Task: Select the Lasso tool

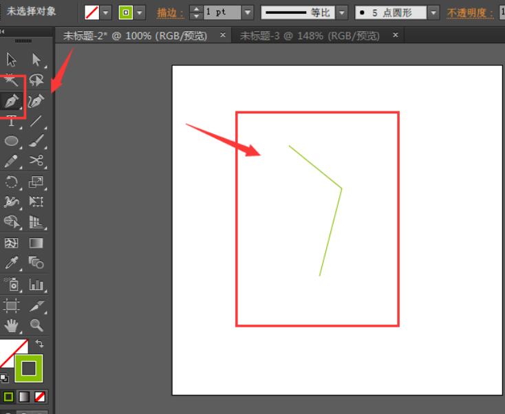Action: (x=36, y=80)
